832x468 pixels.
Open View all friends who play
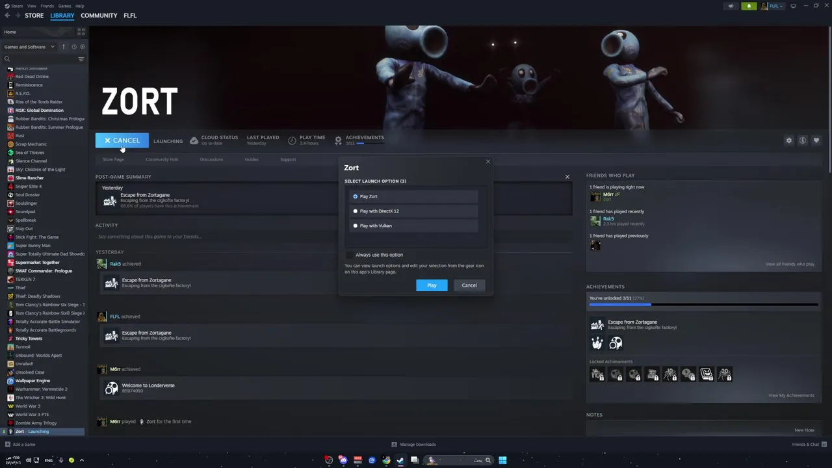coord(790,264)
